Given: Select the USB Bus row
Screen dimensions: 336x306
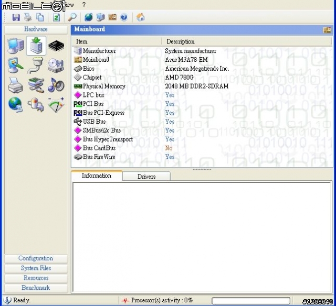Looking at the screenshot, I should 202,122.
